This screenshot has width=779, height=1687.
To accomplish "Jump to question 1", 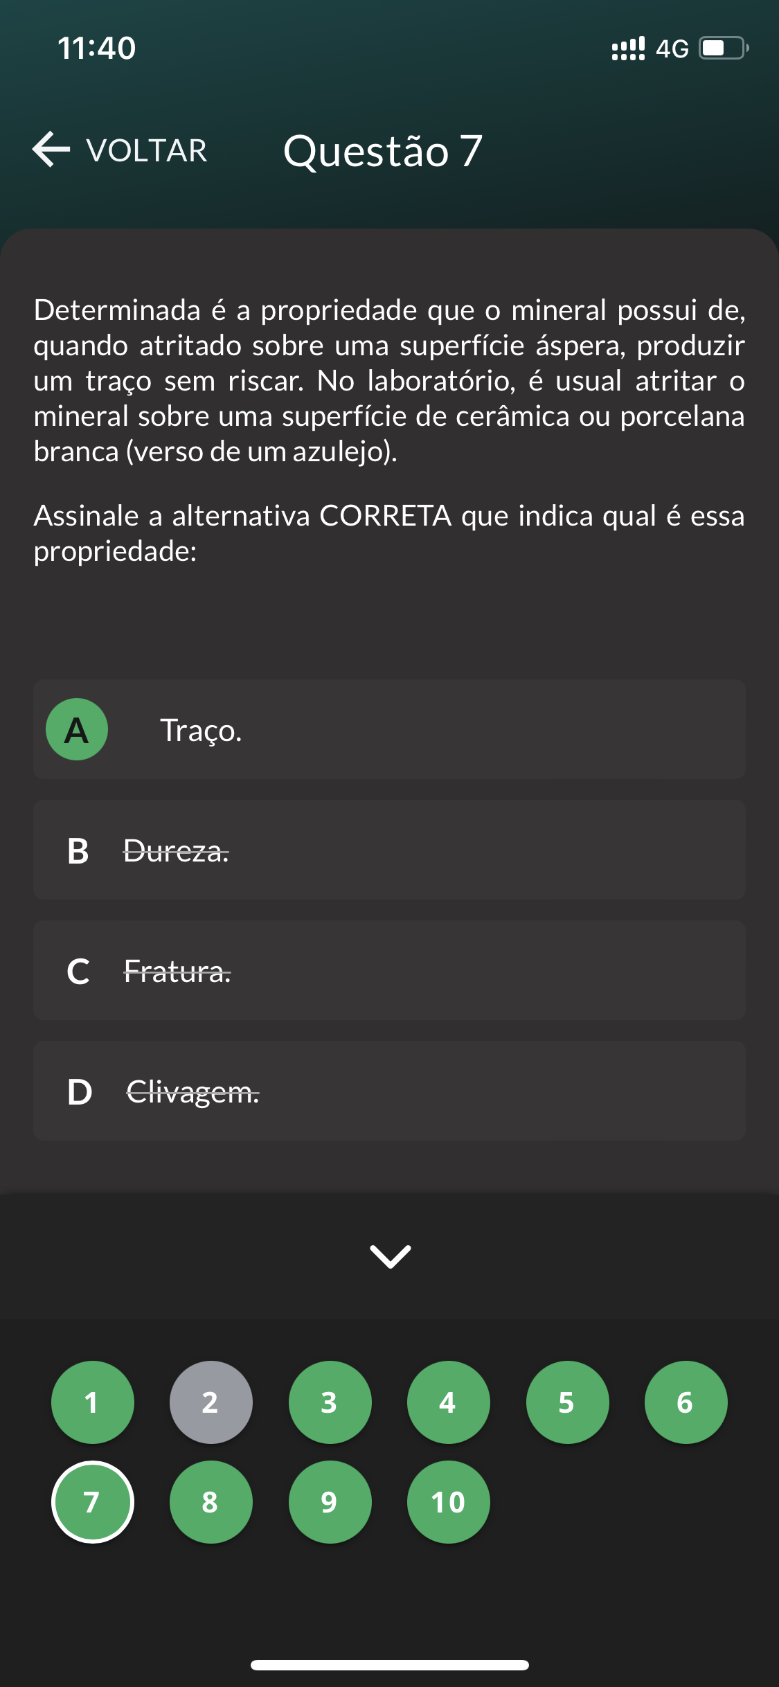I will 93,1402.
